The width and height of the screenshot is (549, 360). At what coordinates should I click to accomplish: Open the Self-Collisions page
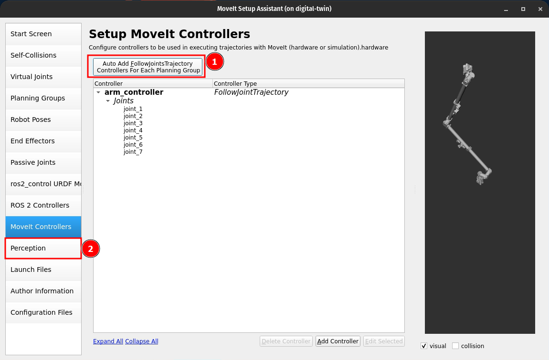pyautogui.click(x=43, y=55)
